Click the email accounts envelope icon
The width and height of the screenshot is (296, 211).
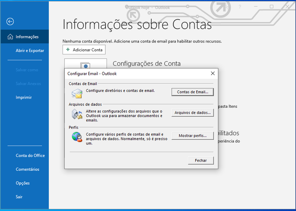tap(77, 93)
